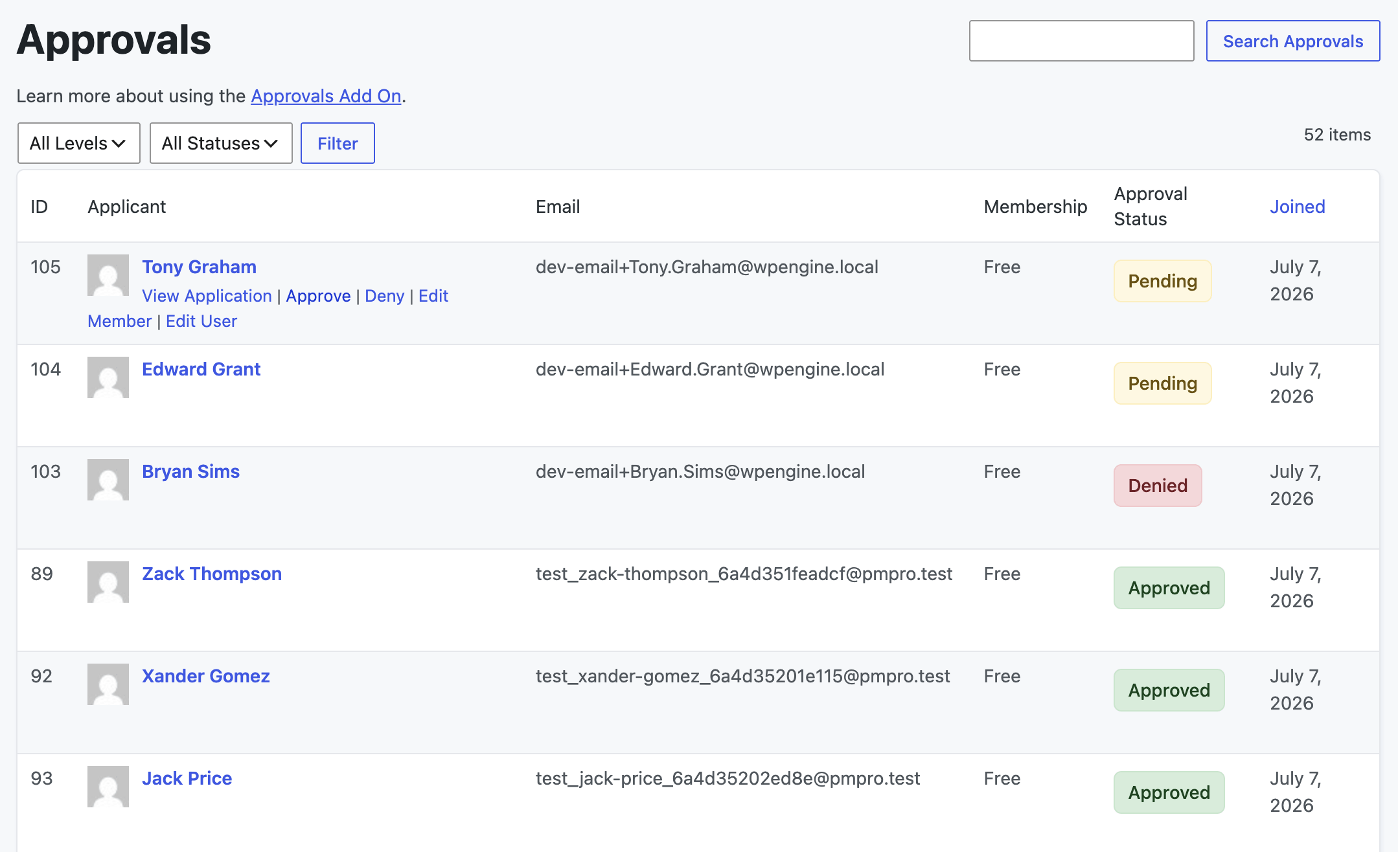Click ID 89 cell
This screenshot has height=852, width=1398.
[x=41, y=574]
